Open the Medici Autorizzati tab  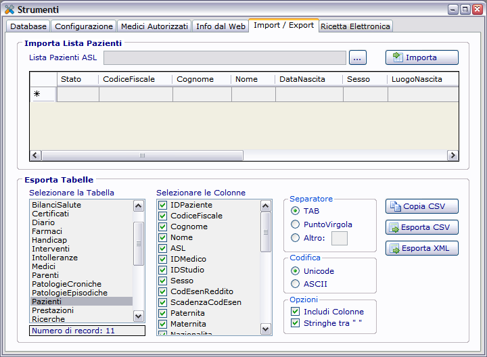click(x=154, y=26)
